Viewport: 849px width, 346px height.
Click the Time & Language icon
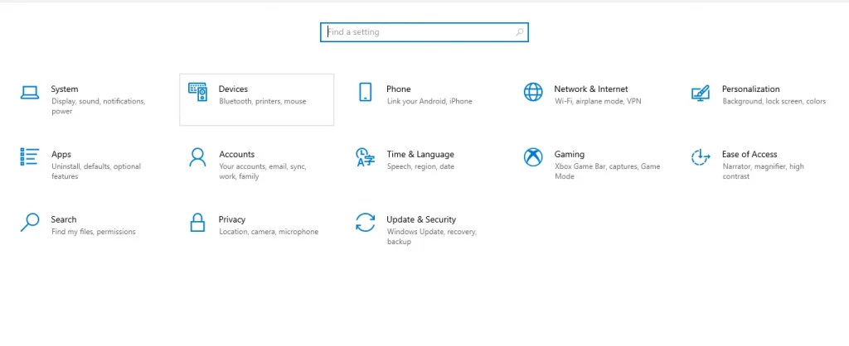(x=366, y=157)
